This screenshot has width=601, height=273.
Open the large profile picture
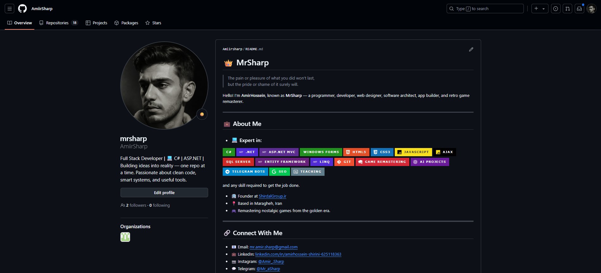point(164,85)
